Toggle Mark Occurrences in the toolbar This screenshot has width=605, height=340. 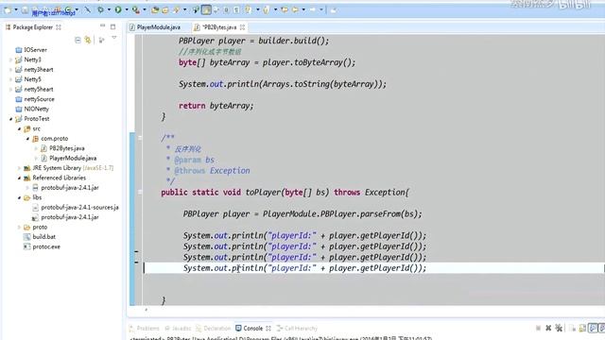[206, 9]
